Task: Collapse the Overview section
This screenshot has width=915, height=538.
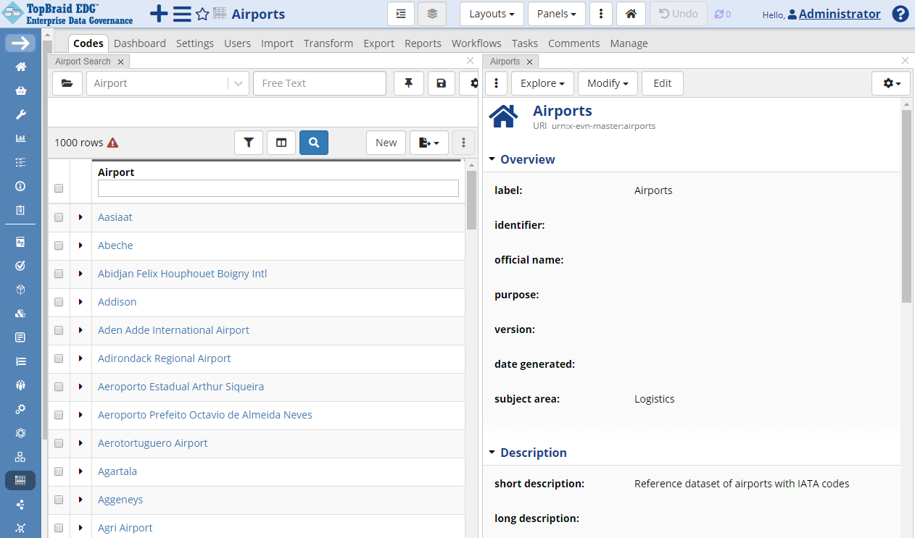Action: pos(492,159)
